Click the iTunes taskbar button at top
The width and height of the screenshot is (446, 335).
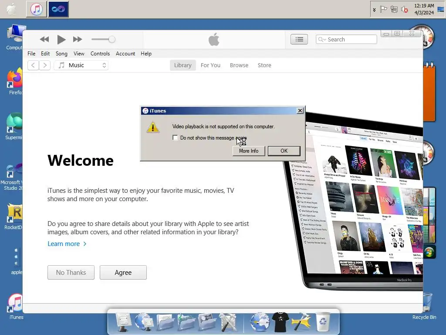pos(37,9)
